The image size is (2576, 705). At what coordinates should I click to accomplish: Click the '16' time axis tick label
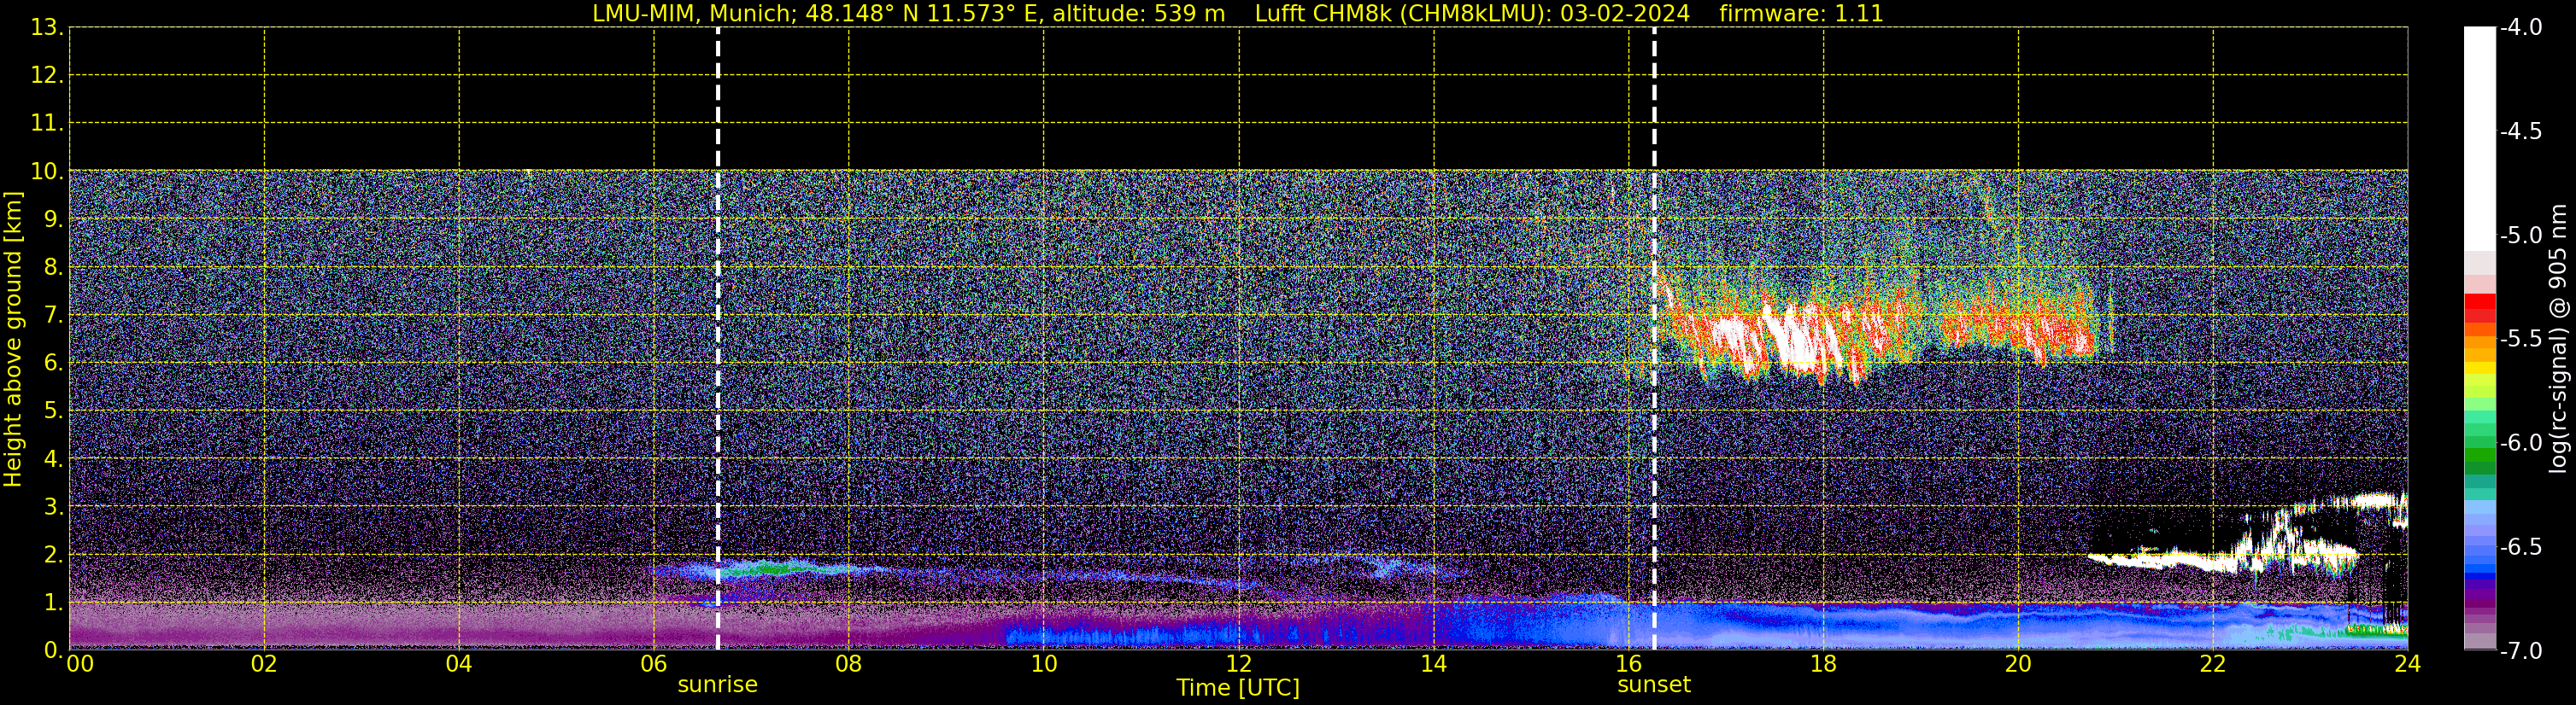pyautogui.click(x=1629, y=664)
